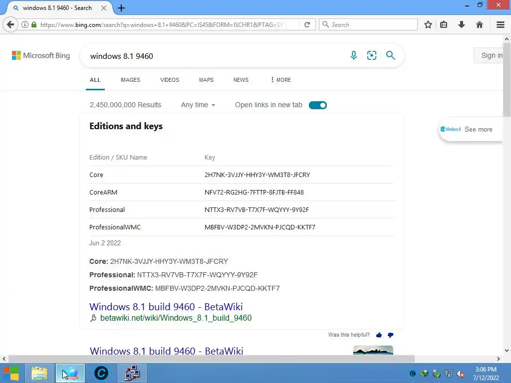The image size is (511, 383).
Task: Show bookmarks list icon
Action: (444, 24)
